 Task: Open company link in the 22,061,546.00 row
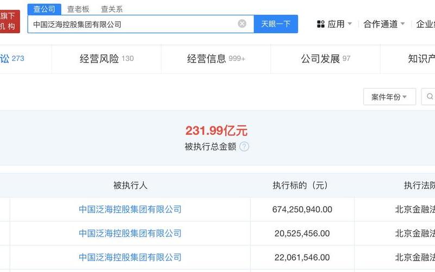(130, 257)
